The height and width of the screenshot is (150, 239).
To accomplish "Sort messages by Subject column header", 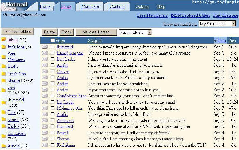I will [x=95, y=40].
